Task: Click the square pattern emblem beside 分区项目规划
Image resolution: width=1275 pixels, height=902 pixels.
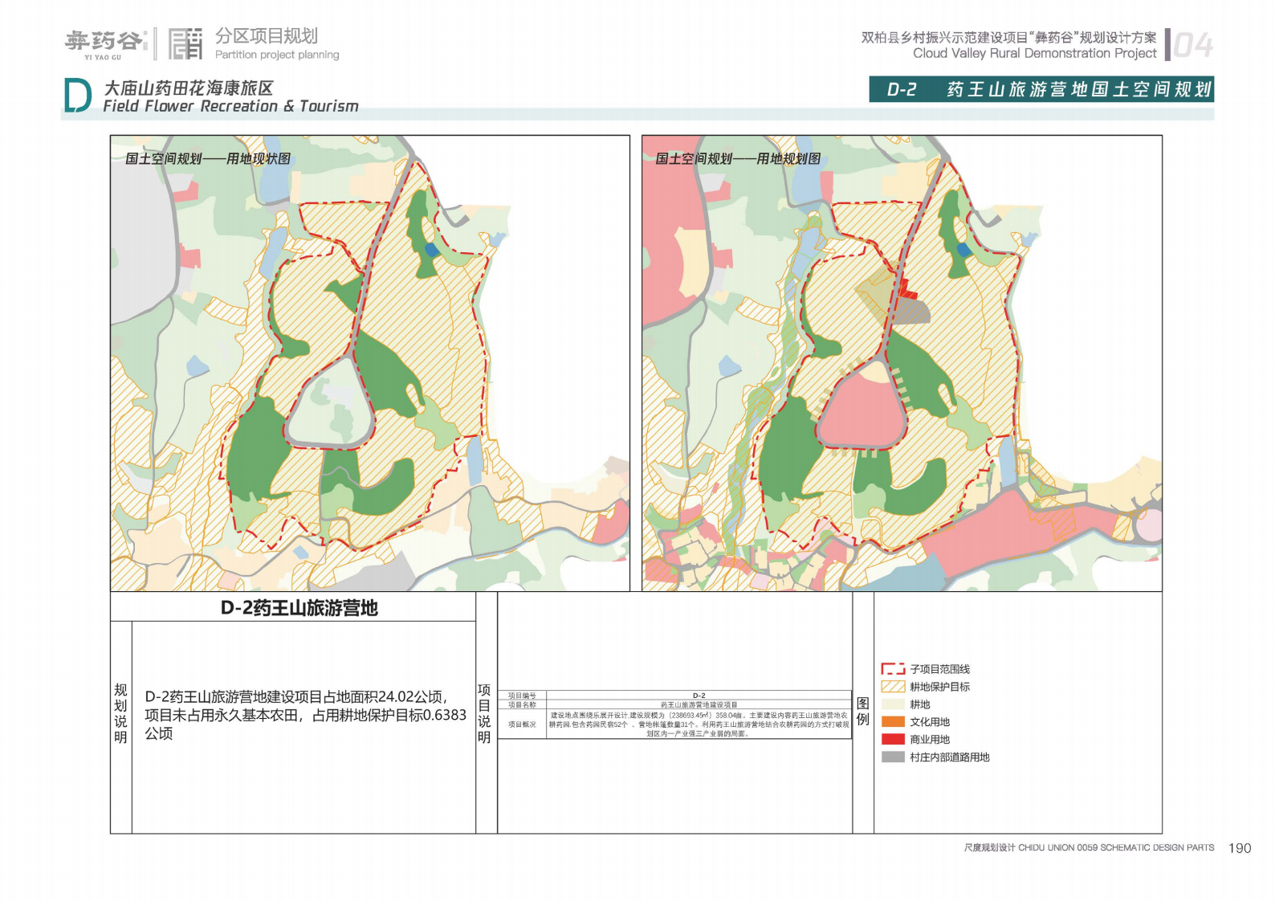Action: tap(185, 44)
